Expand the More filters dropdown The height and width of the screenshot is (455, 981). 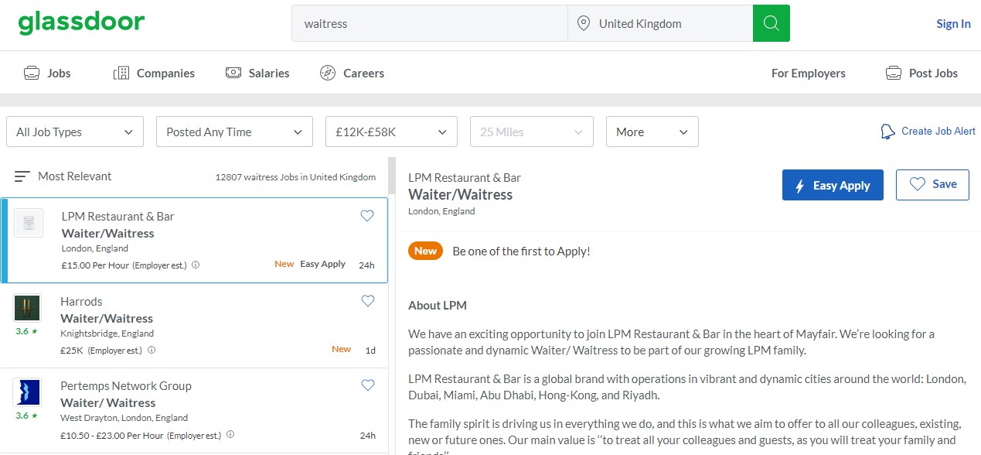652,132
